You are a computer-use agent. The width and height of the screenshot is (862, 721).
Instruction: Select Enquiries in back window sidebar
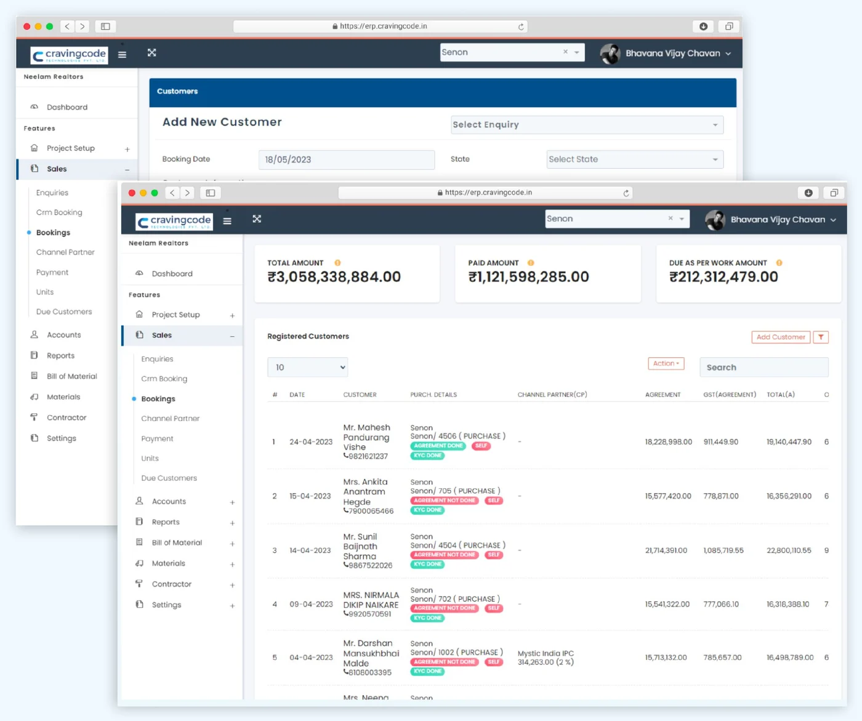[x=52, y=193]
